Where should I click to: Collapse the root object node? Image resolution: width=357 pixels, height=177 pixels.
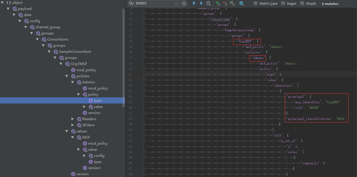(2, 3)
